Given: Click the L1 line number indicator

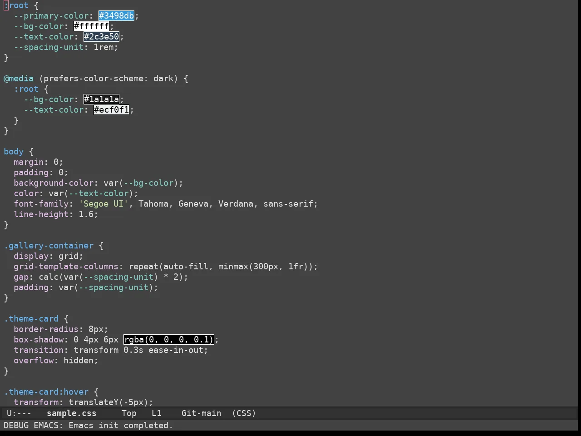Looking at the screenshot, I should click(x=157, y=413).
